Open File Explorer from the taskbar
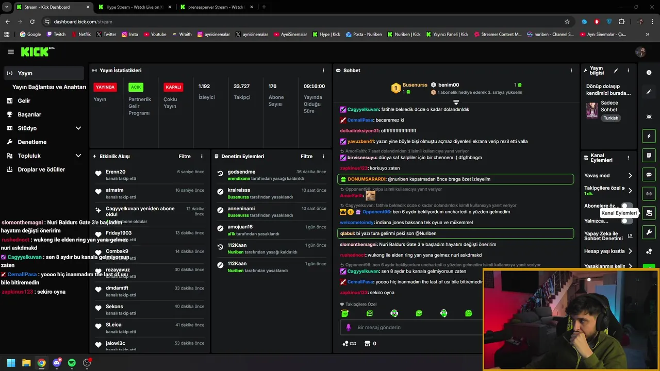This screenshot has height=371, width=660. pos(26,363)
